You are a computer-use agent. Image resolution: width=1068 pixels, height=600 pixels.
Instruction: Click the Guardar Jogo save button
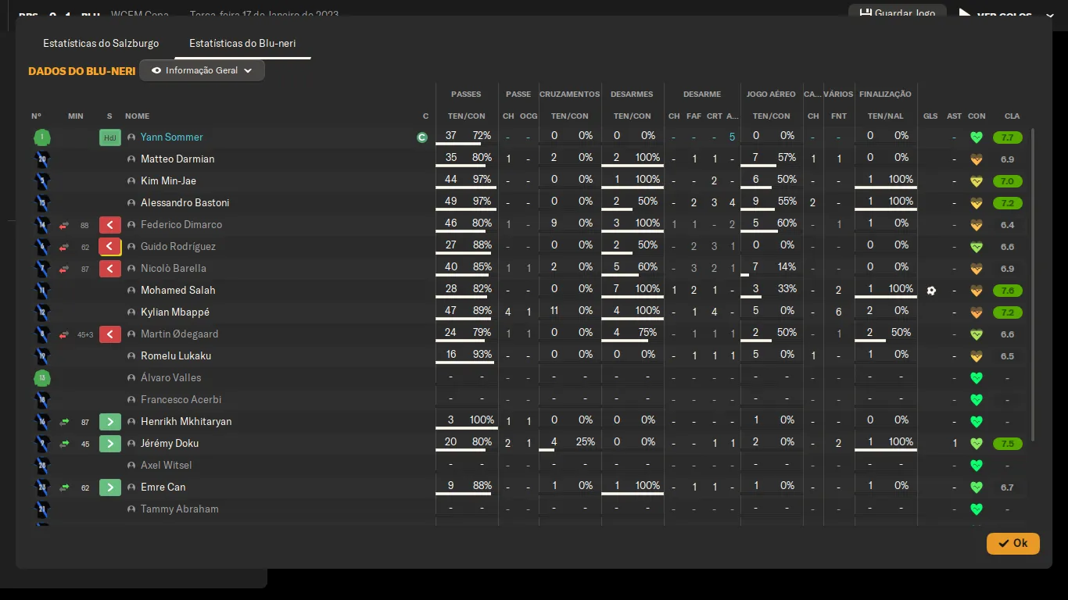click(897, 13)
